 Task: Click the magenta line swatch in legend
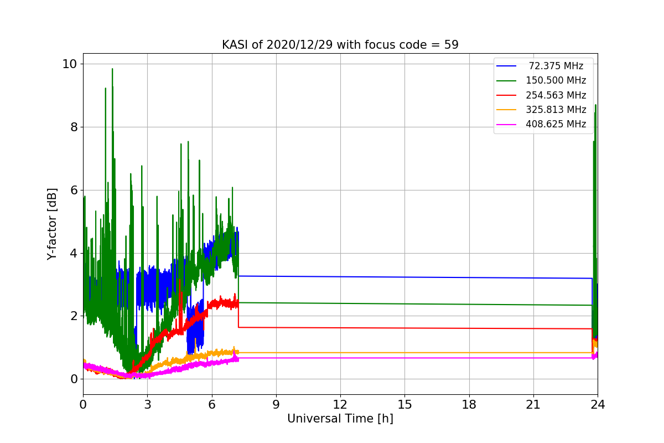pyautogui.click(x=506, y=124)
